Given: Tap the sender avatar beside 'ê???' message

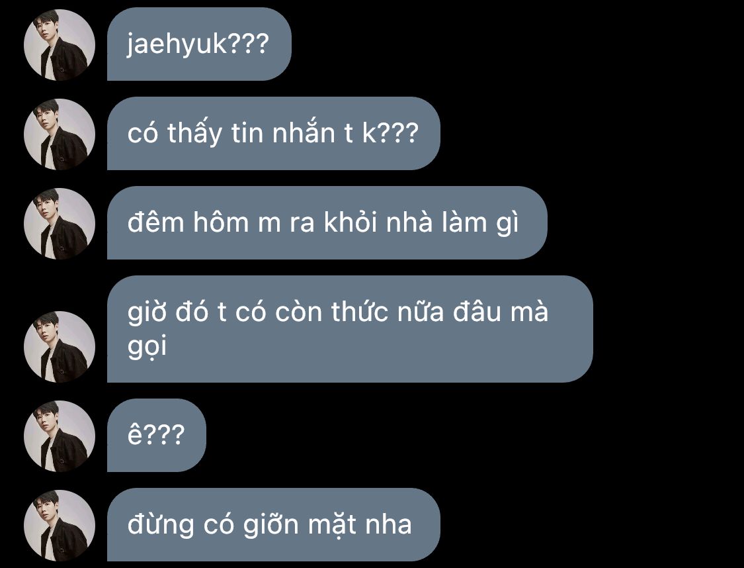Looking at the screenshot, I should pyautogui.click(x=60, y=436).
